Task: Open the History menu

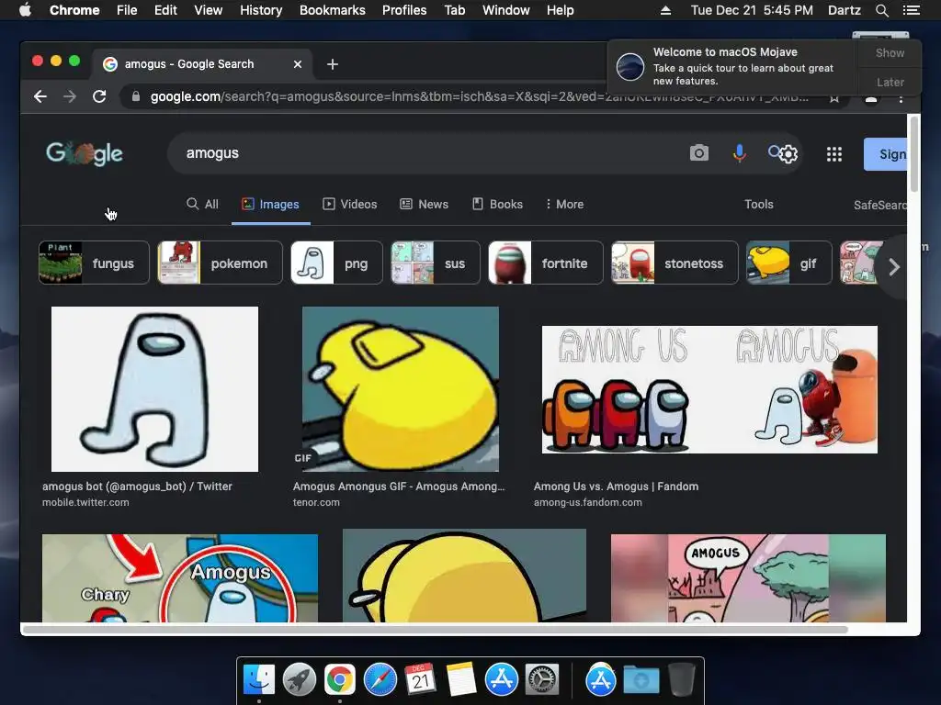Action: tap(261, 10)
